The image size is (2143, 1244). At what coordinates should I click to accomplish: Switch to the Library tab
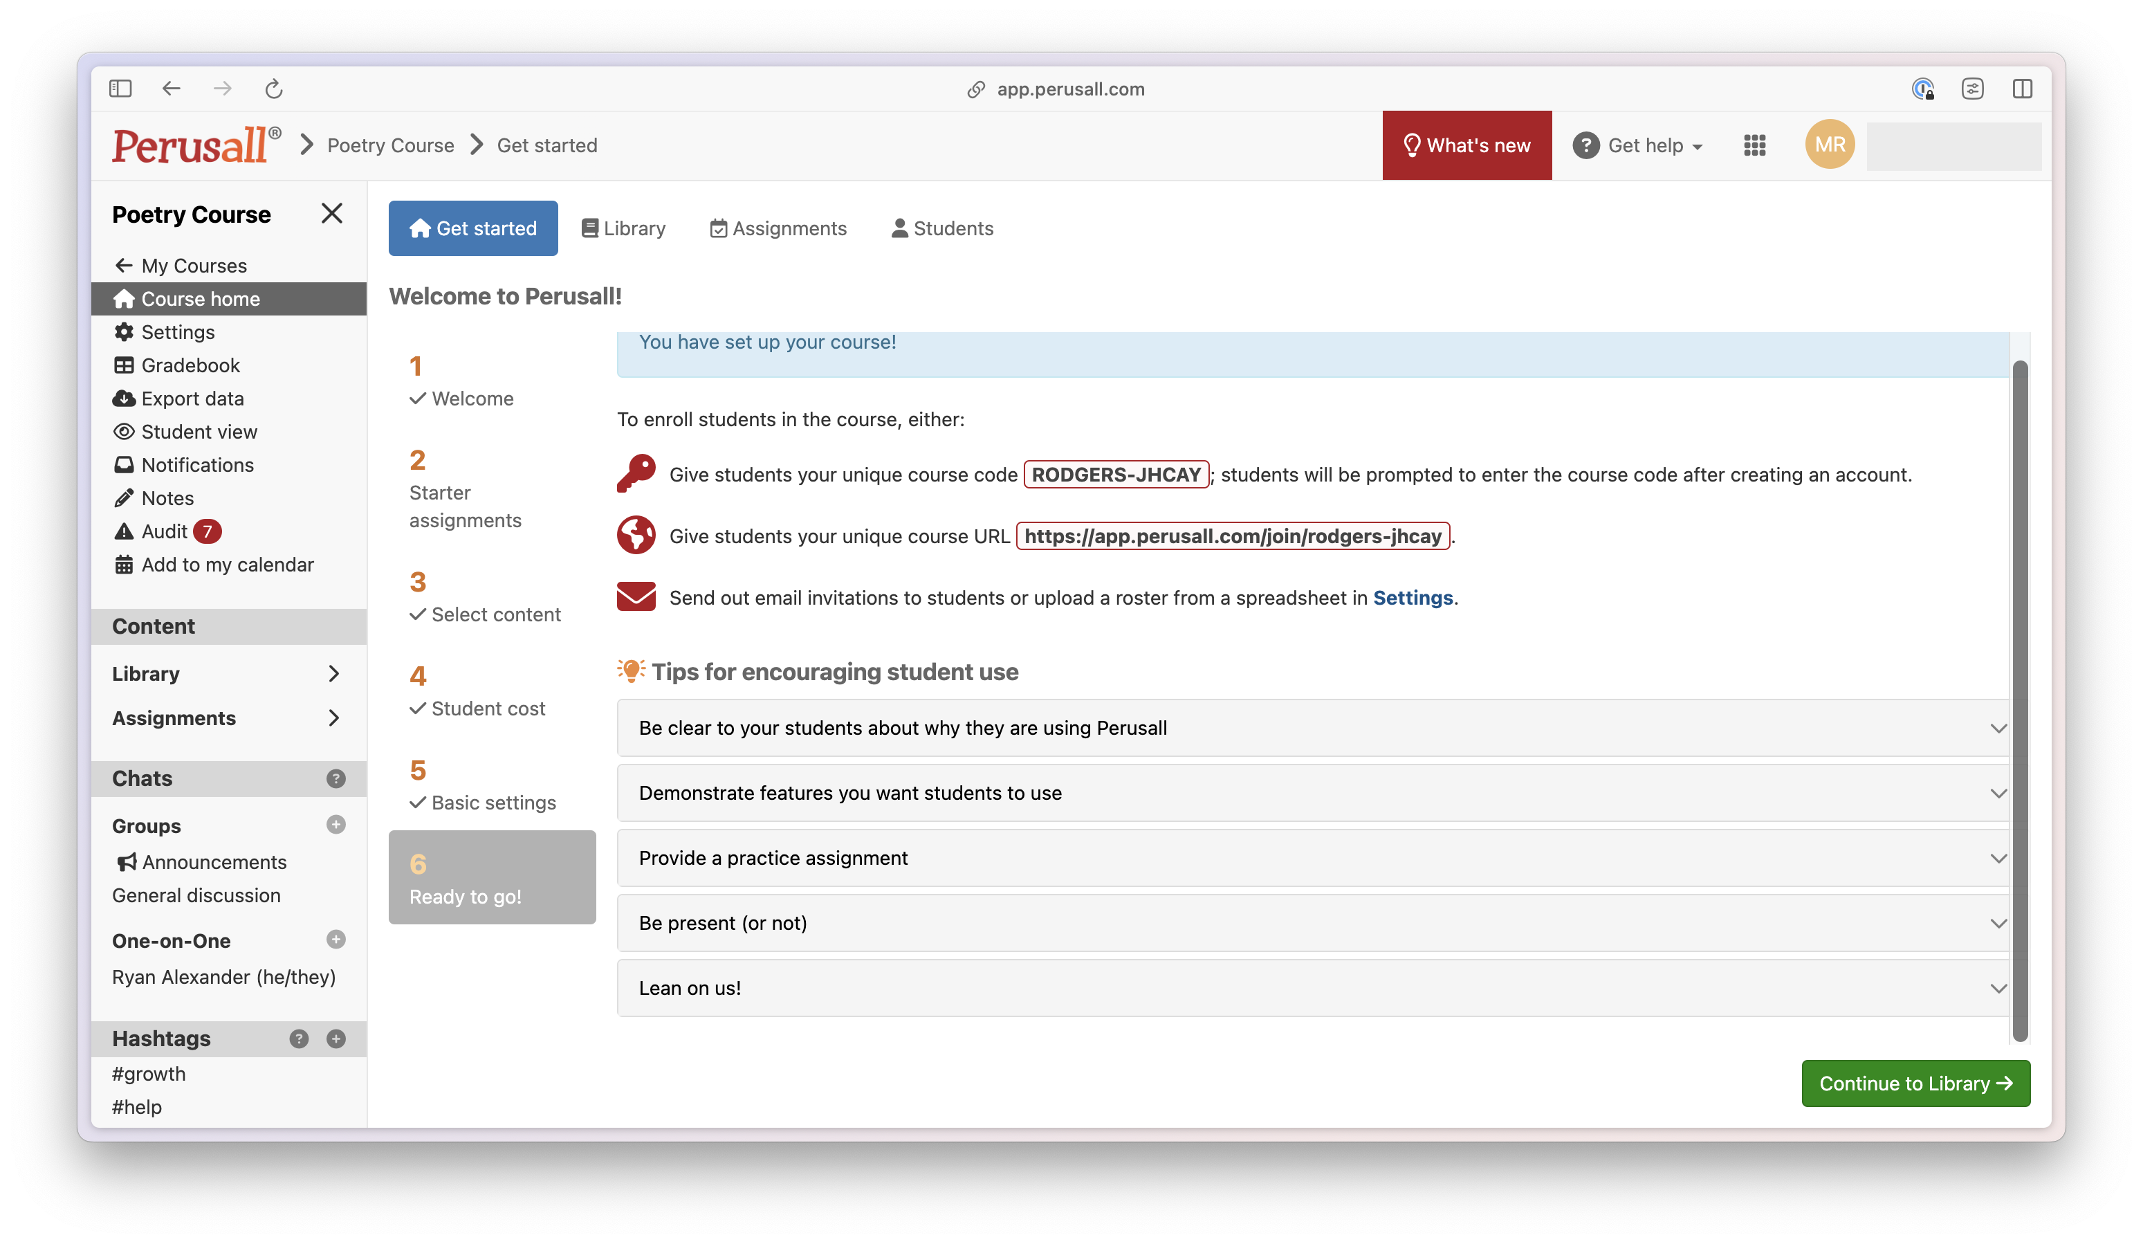click(x=623, y=229)
